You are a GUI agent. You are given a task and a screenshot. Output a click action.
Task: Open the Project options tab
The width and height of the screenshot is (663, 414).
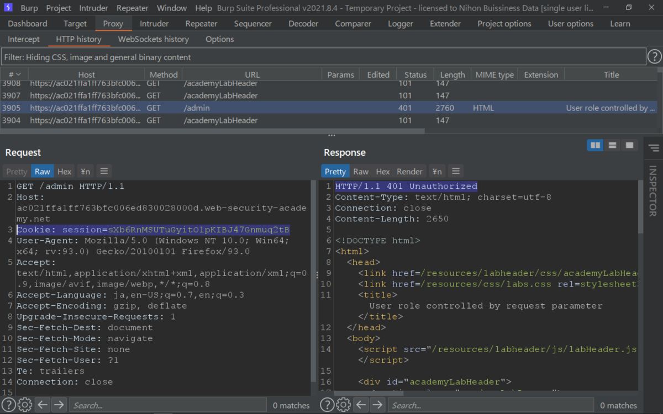click(504, 24)
